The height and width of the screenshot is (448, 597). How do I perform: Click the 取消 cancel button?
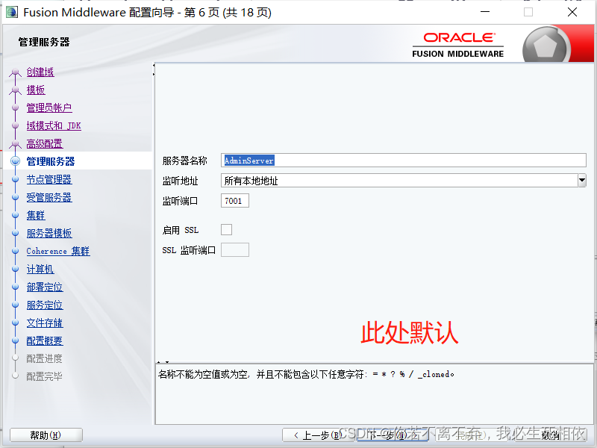(551, 435)
